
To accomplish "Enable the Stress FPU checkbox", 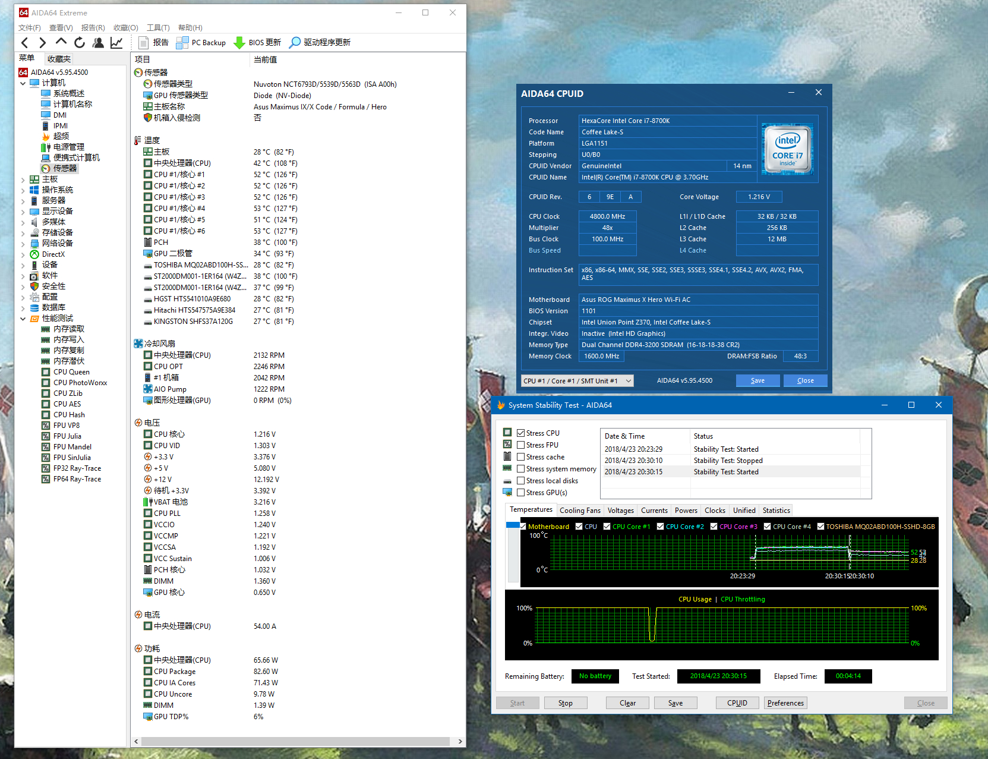I will (x=520, y=445).
